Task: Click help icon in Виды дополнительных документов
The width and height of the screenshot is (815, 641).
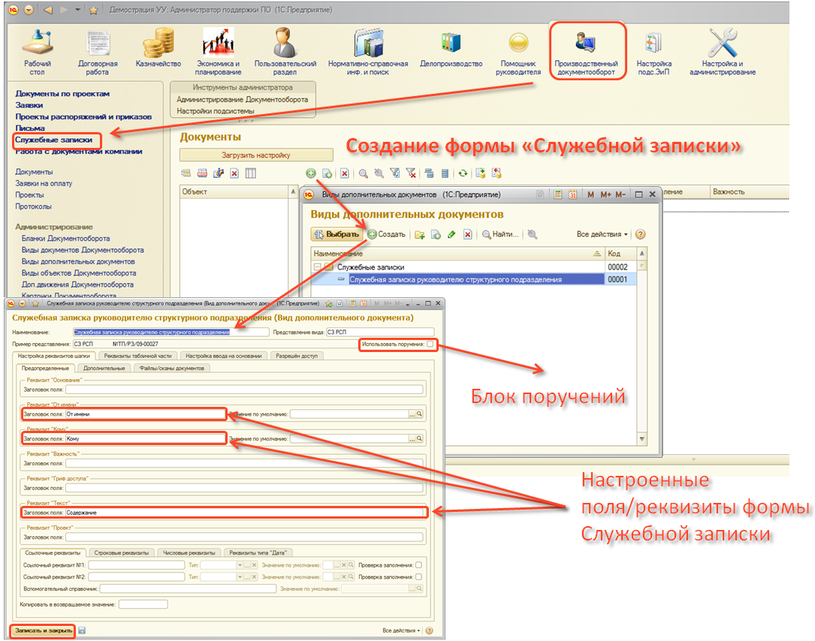Action: click(641, 234)
